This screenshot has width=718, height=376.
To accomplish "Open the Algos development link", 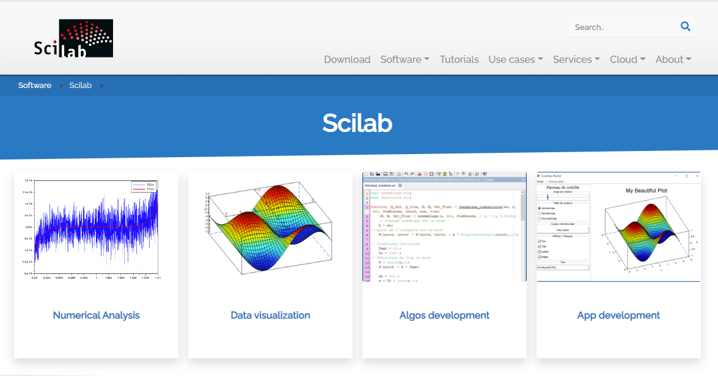I will 444,315.
